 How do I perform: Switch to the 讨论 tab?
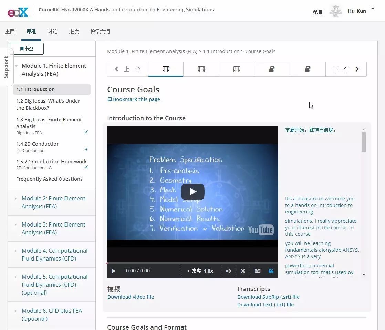[x=52, y=31]
